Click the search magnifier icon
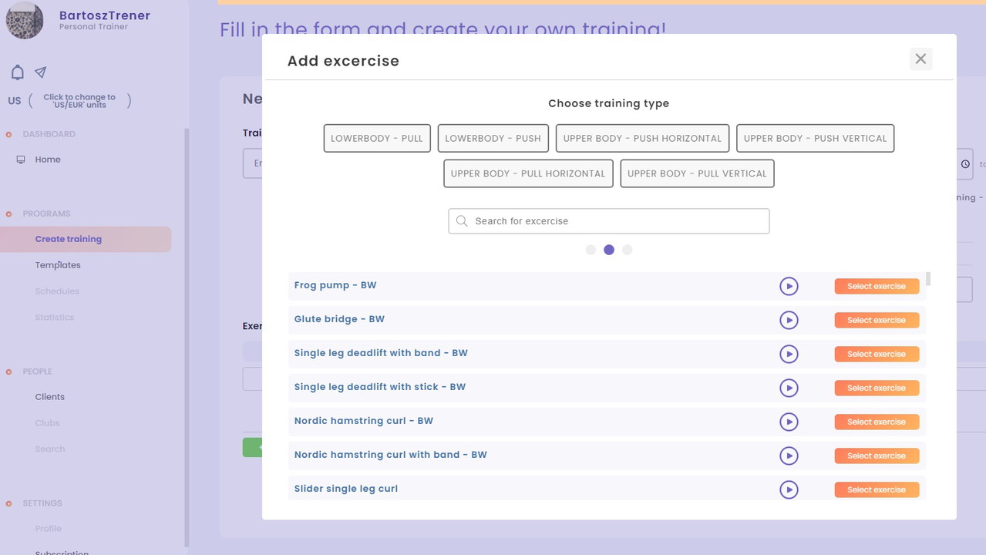The width and height of the screenshot is (986, 555). (462, 221)
